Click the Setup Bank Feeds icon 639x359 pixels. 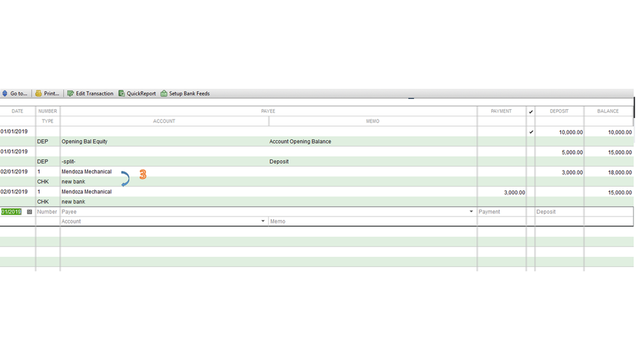click(x=164, y=94)
